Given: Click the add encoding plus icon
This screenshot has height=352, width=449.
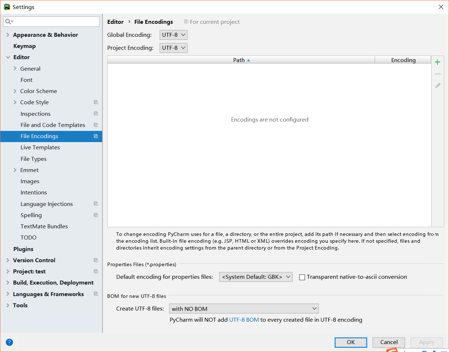Looking at the screenshot, I should coord(437,62).
